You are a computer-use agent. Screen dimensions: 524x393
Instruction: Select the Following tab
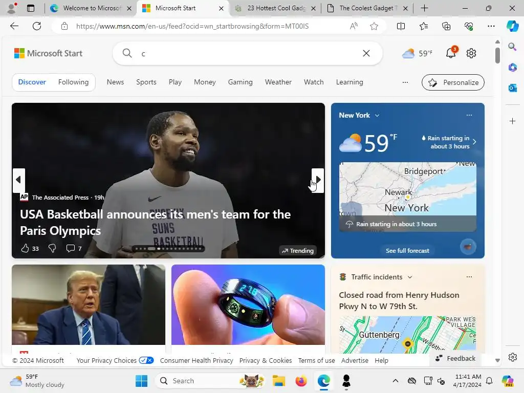73,82
